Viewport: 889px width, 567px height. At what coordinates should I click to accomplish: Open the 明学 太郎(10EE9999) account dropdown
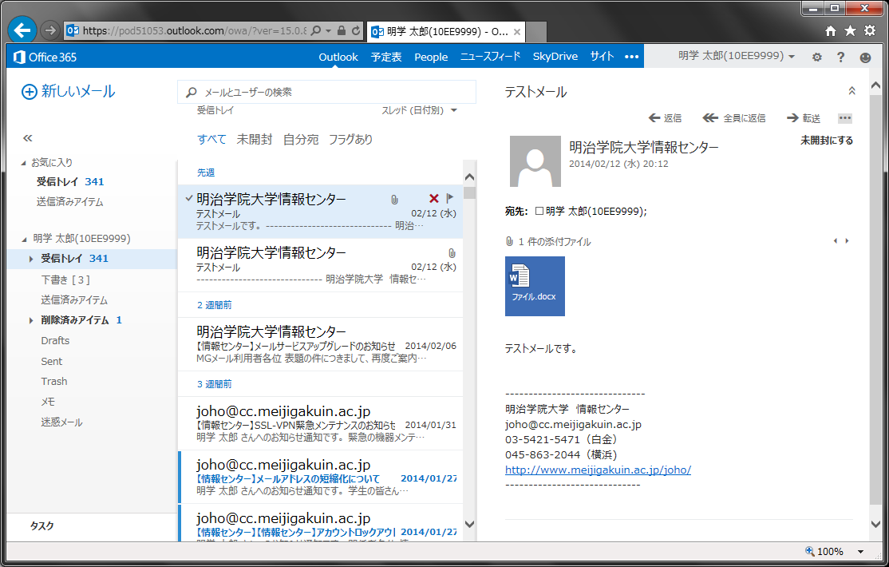point(737,56)
